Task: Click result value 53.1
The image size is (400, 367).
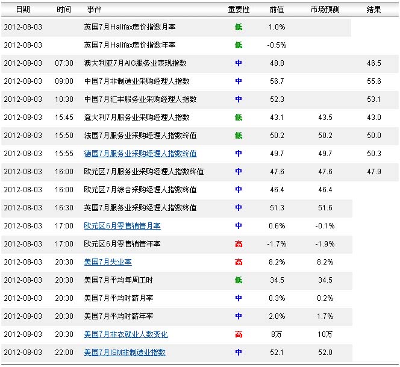Action: (x=373, y=99)
